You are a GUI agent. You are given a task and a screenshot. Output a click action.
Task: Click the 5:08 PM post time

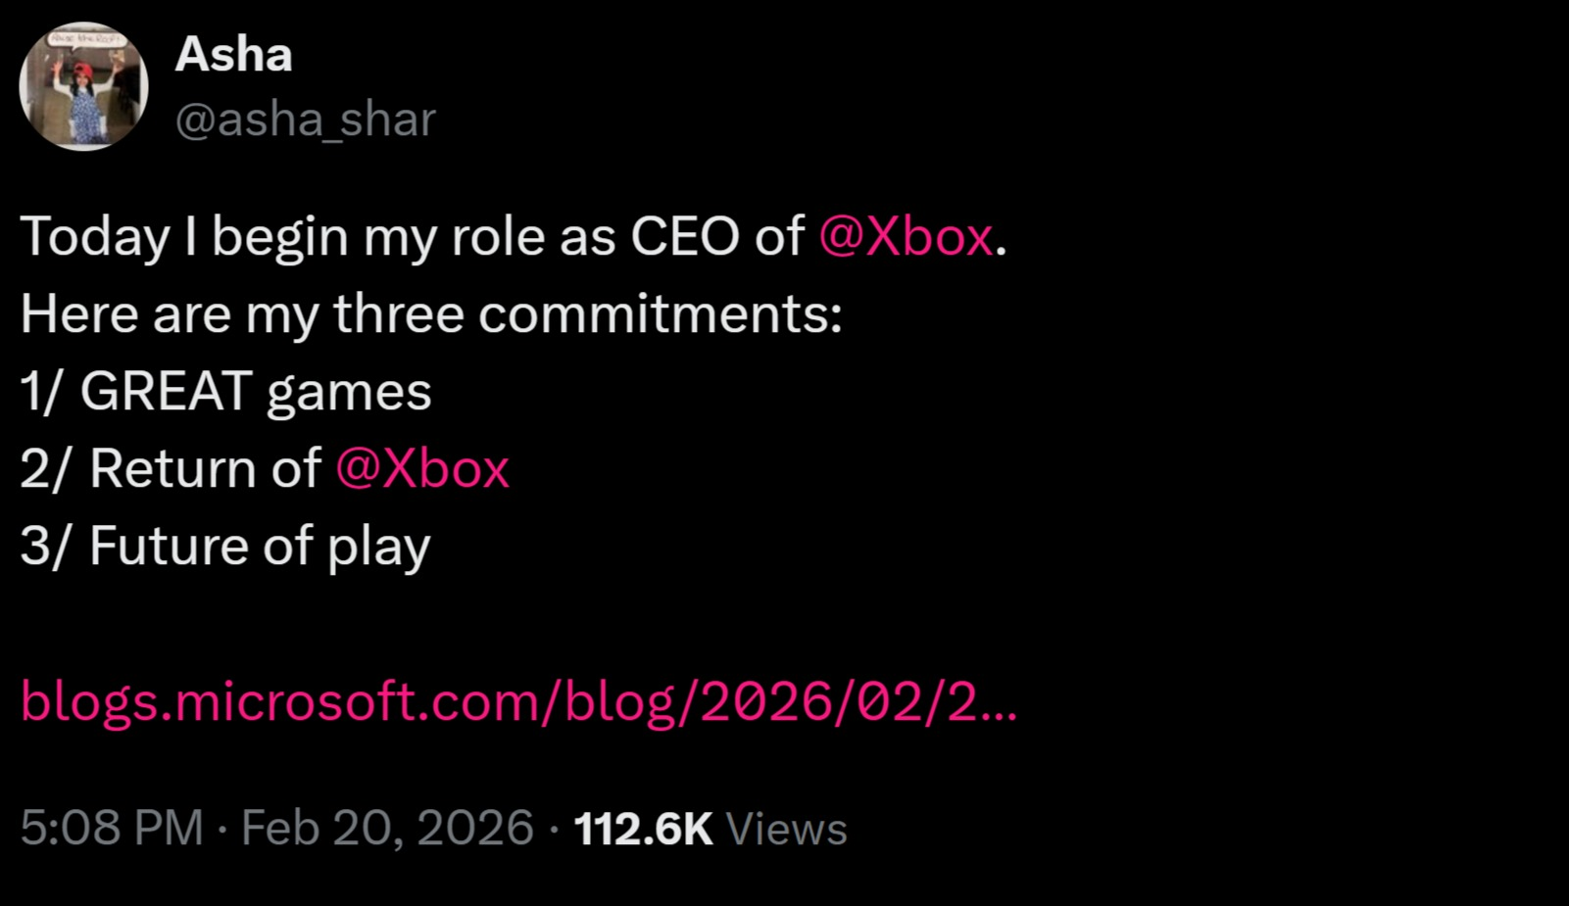[112, 828]
